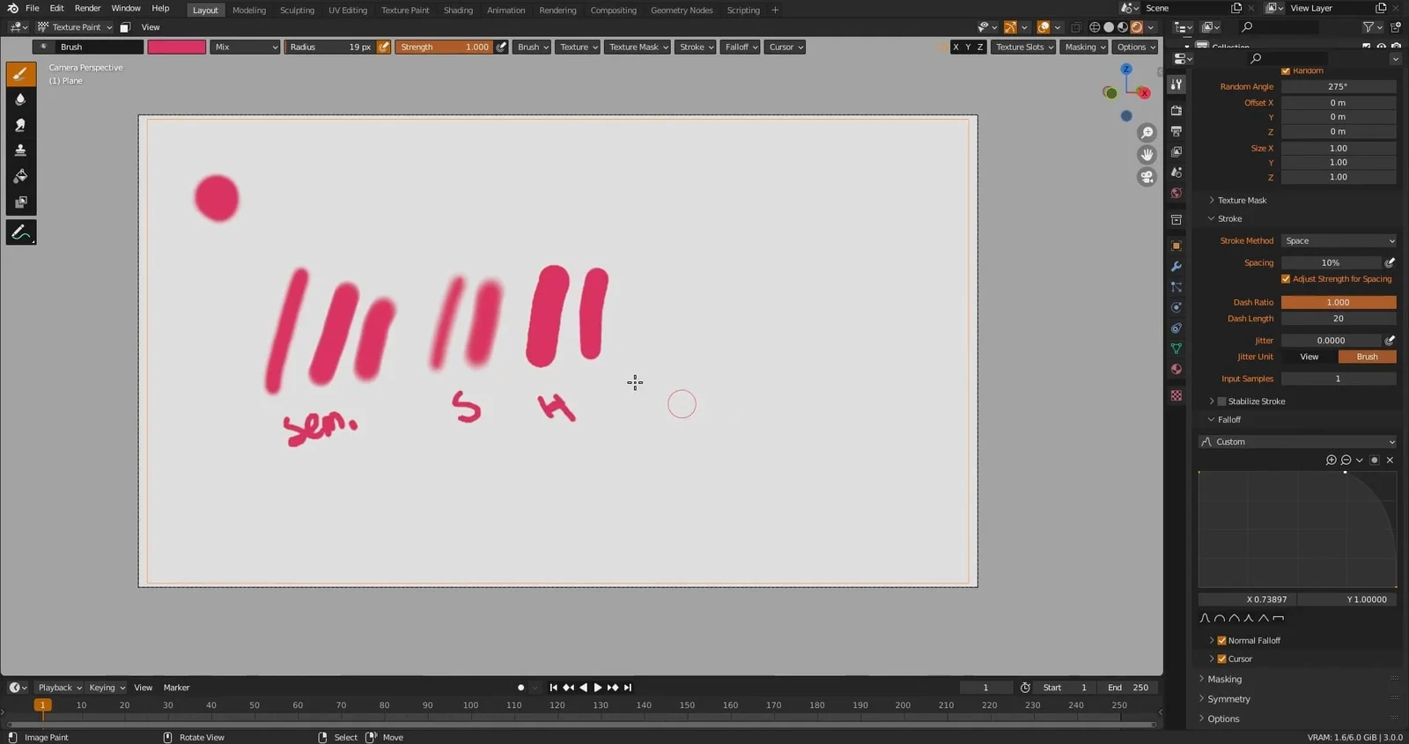Open the Playback popover in timeline
This screenshot has width=1409, height=744.
pyautogui.click(x=59, y=688)
